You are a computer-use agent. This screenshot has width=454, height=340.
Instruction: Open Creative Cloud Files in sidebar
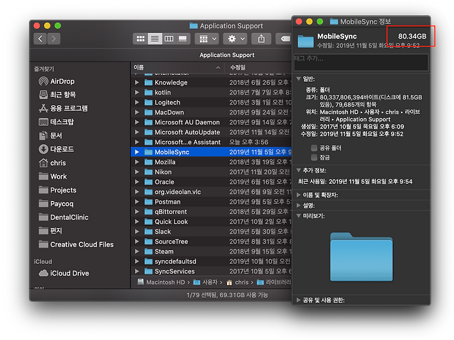click(76, 244)
